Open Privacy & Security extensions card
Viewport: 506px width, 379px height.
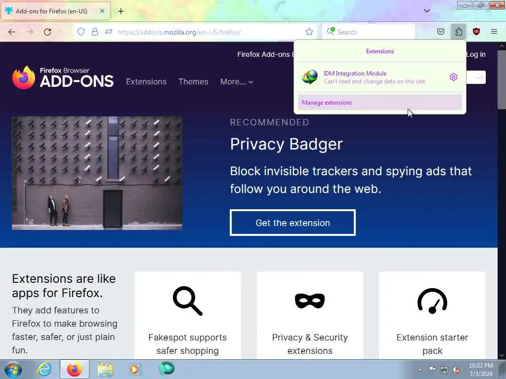(310, 315)
